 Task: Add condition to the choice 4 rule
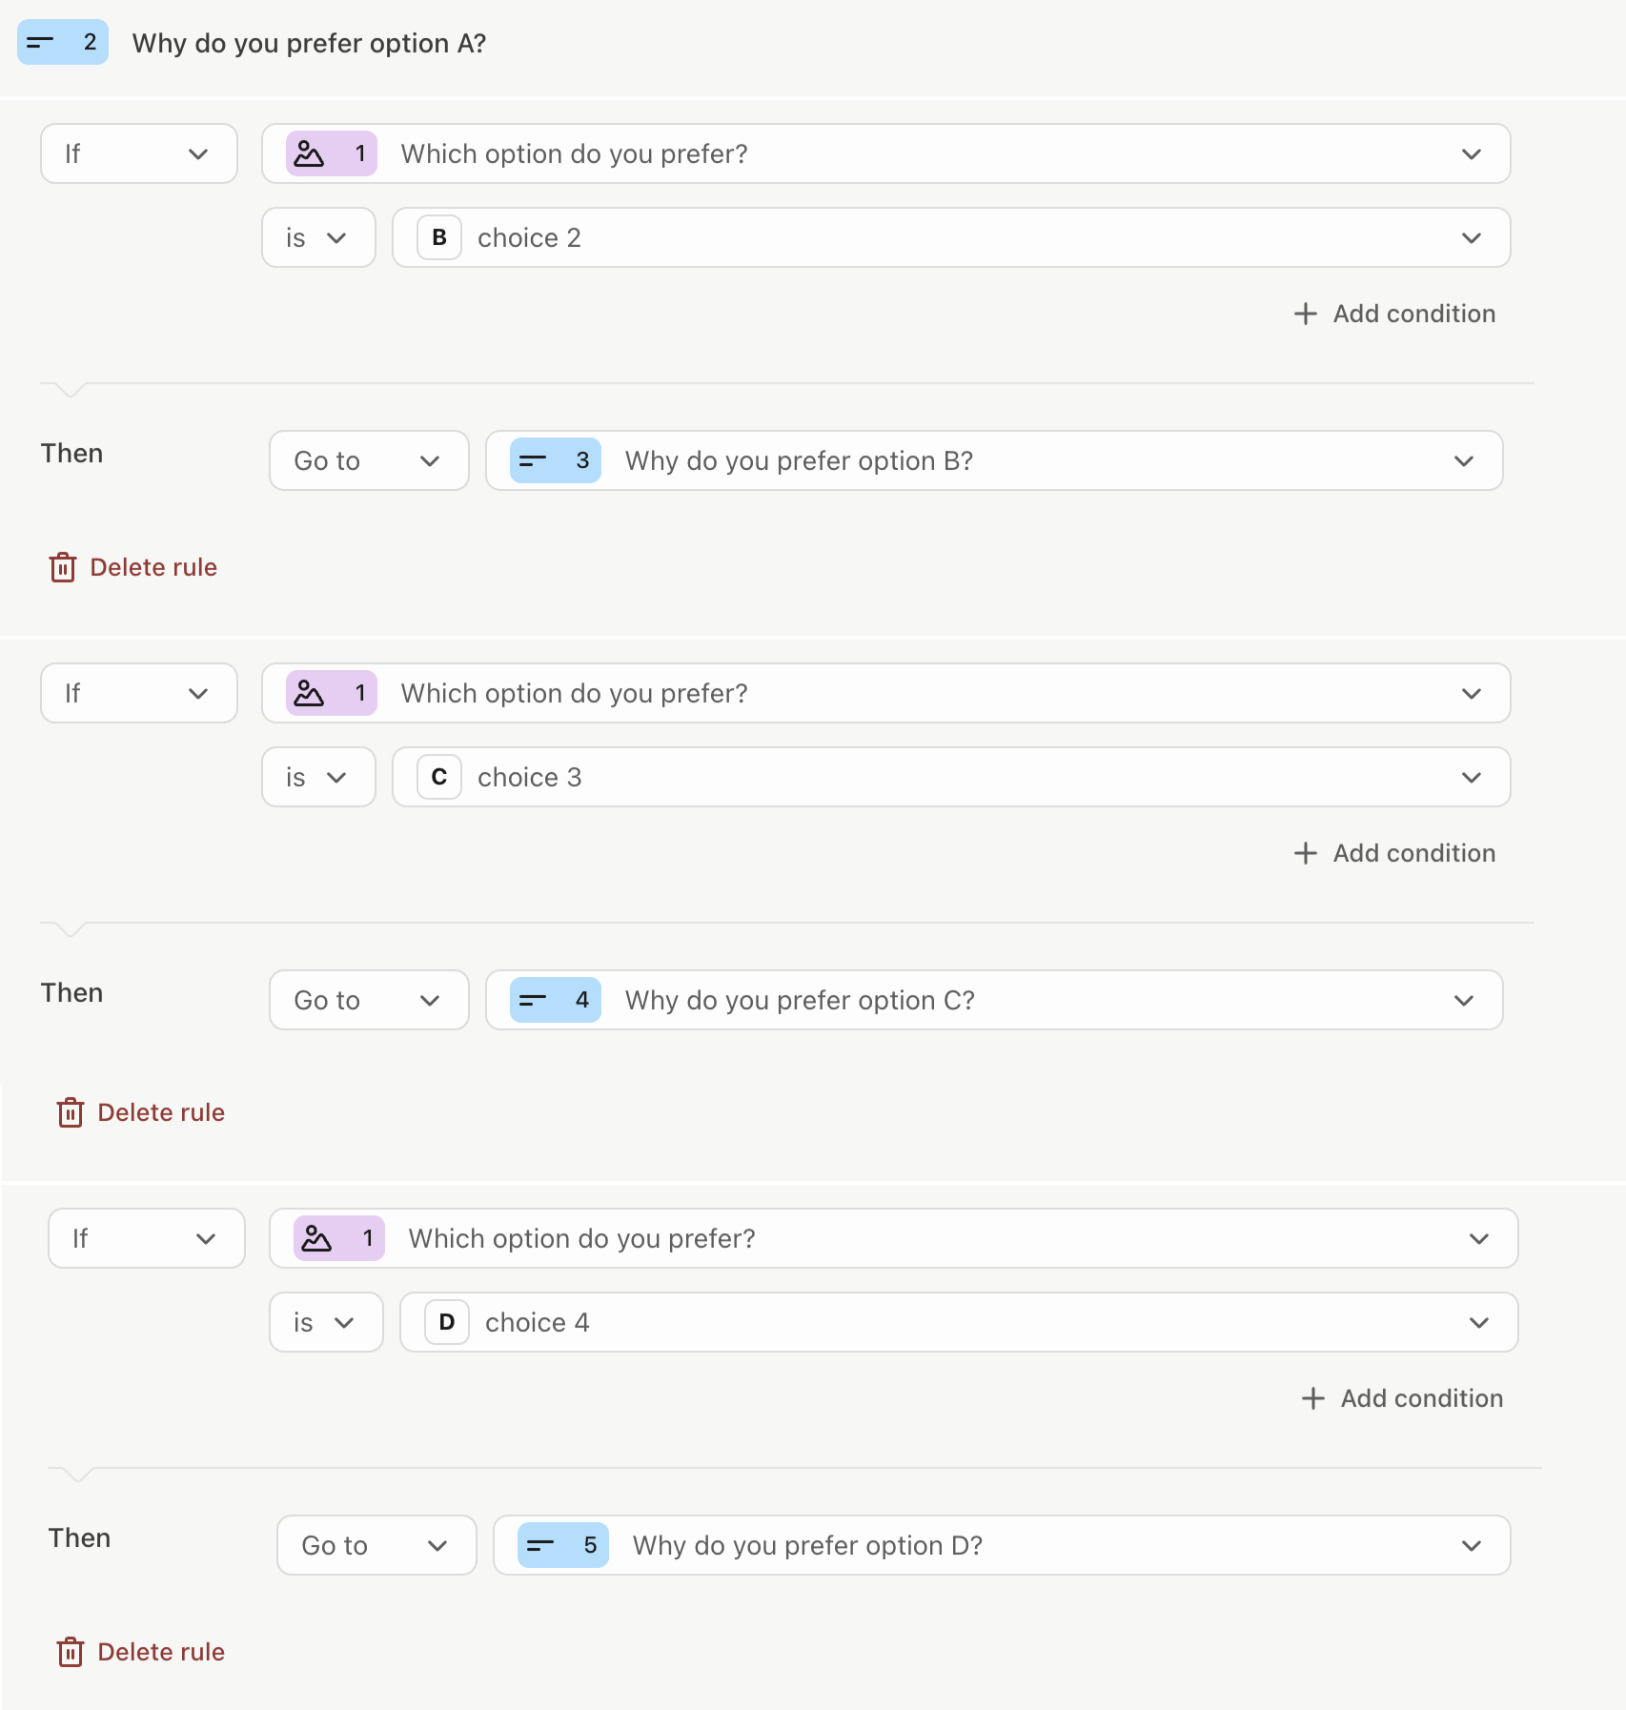click(1402, 1398)
